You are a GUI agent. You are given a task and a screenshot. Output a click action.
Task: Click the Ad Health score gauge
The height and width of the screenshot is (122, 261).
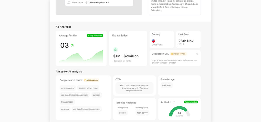coord(179,112)
